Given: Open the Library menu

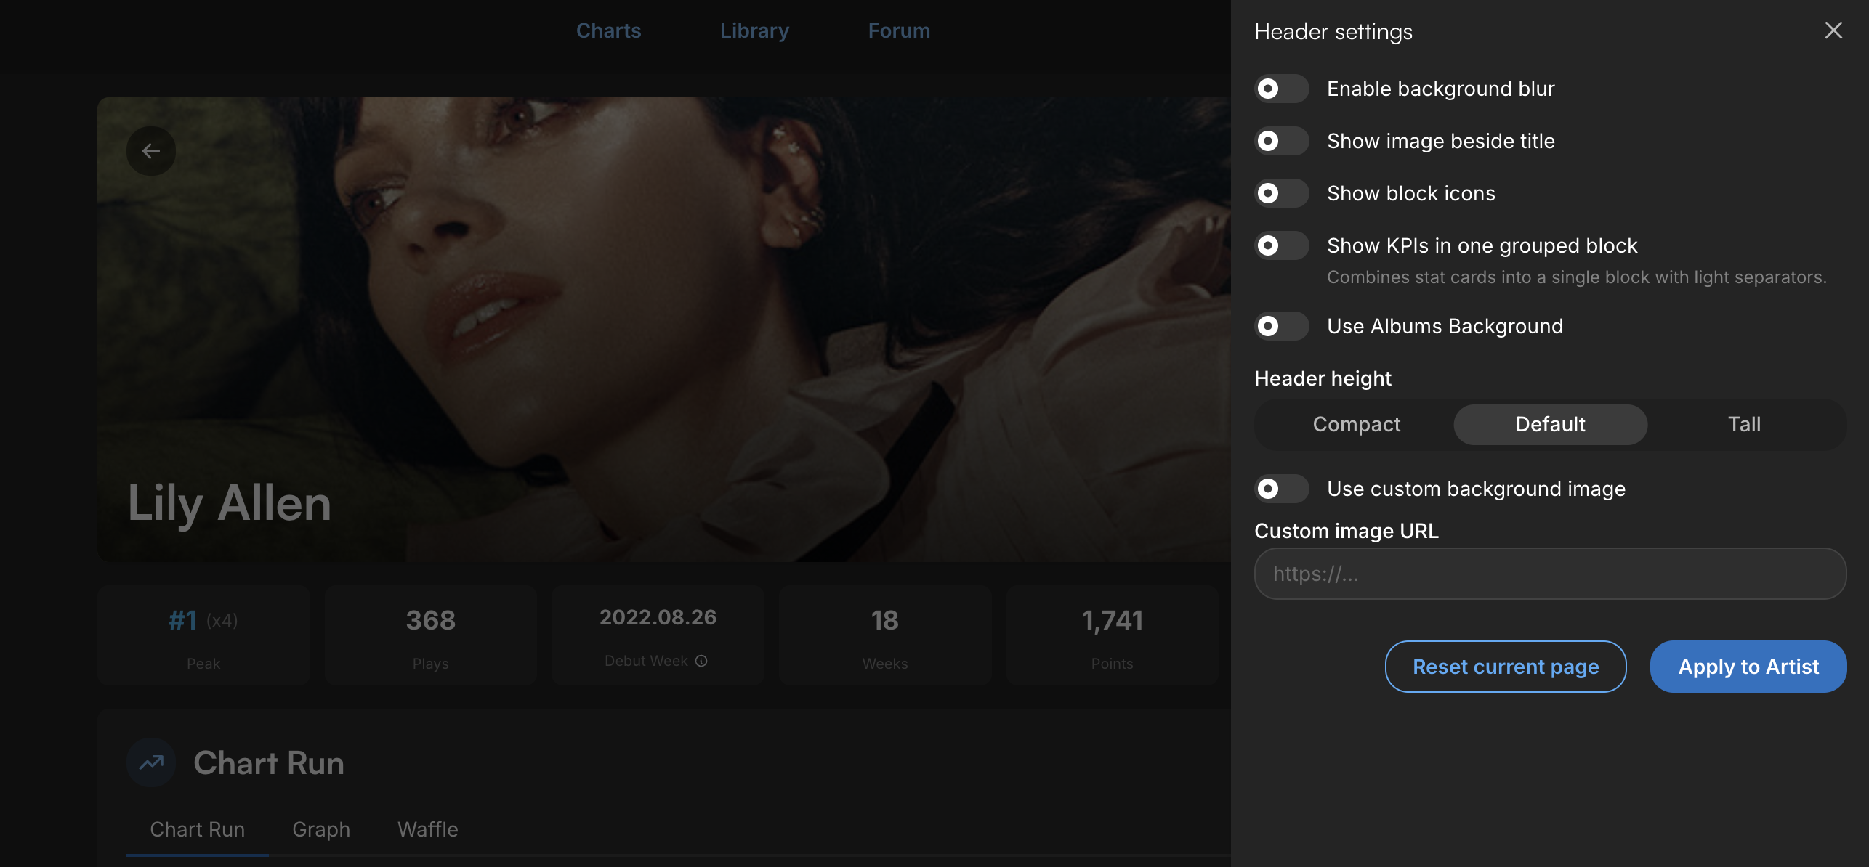Looking at the screenshot, I should coord(754,30).
